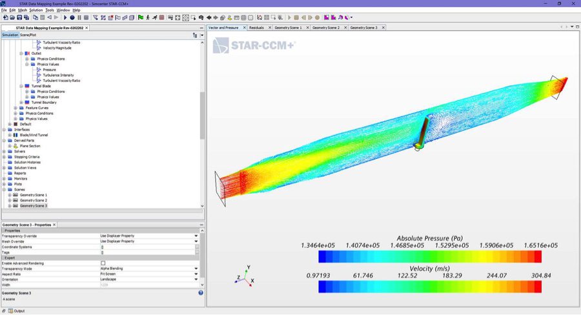Open the Solution menu
The height and width of the screenshot is (315, 581).
pos(36,10)
